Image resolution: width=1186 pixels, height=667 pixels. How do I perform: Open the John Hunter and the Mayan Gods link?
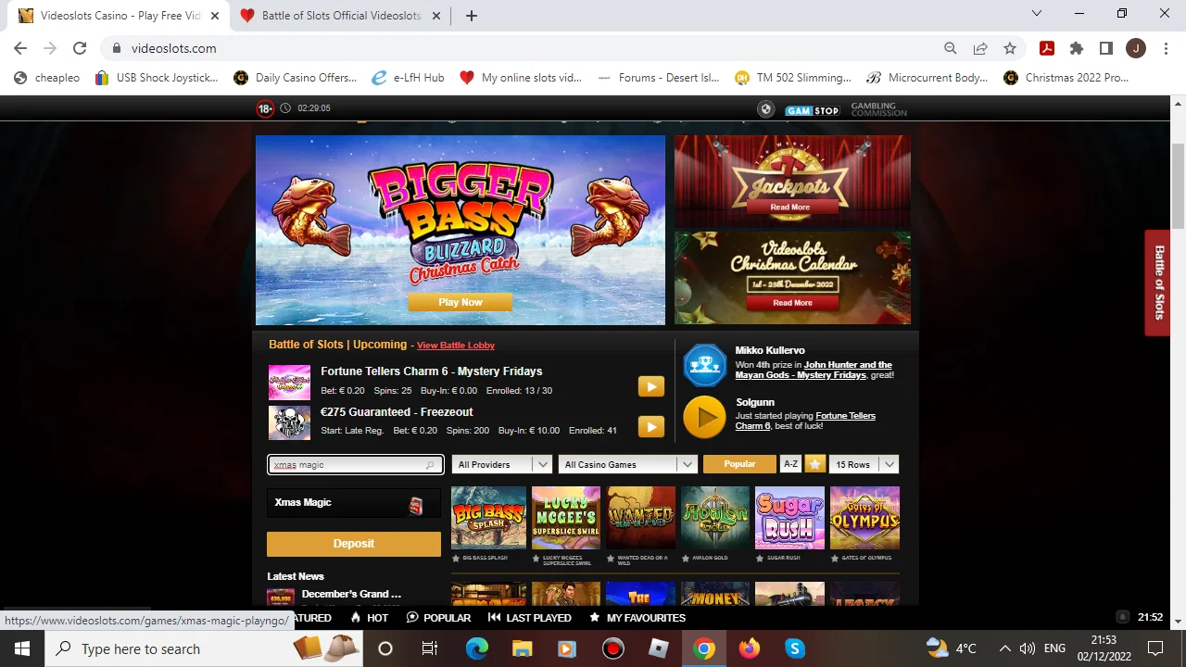tap(814, 371)
